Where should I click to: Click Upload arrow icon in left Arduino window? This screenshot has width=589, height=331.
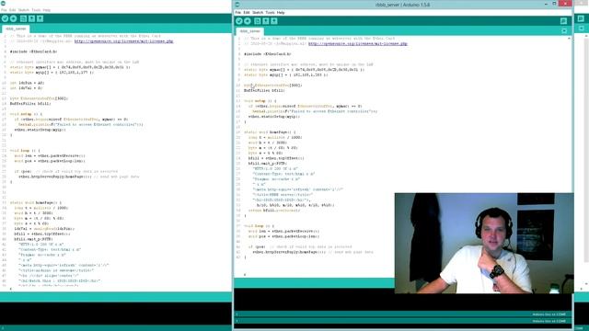[x=14, y=18]
